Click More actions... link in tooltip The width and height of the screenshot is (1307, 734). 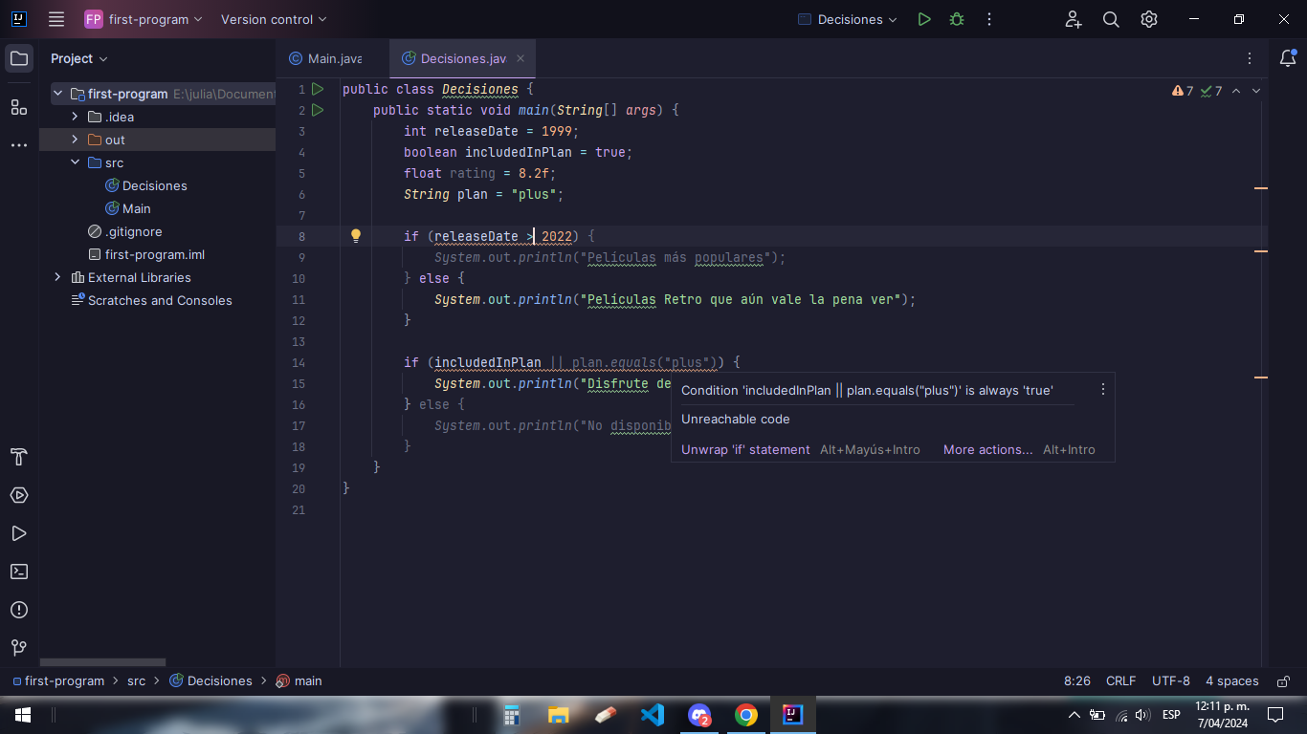click(x=988, y=449)
